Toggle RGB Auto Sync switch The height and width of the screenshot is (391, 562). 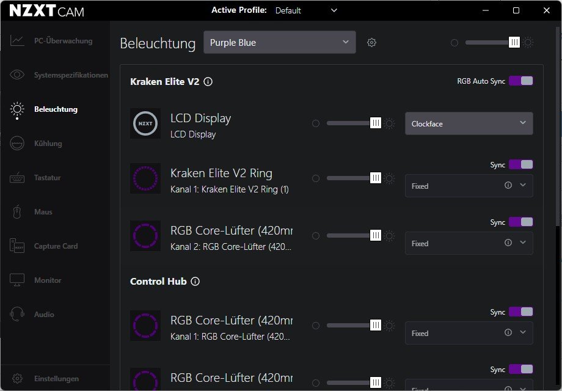(521, 81)
